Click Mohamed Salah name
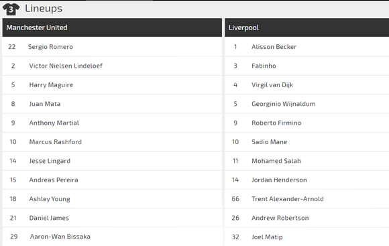Image resolution: width=389 pixels, height=246 pixels. tap(276, 161)
